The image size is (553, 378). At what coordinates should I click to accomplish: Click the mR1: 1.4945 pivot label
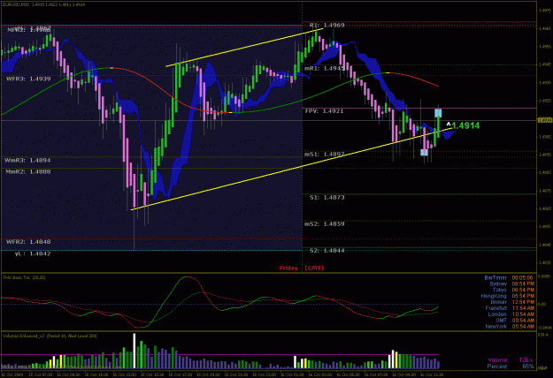coord(325,68)
